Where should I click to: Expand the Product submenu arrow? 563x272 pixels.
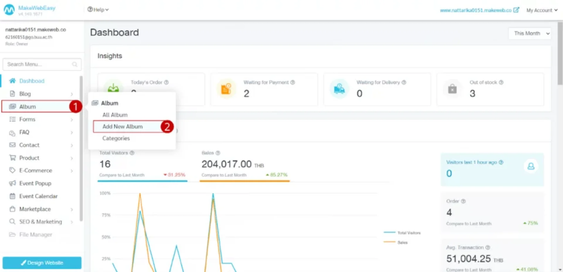point(72,158)
